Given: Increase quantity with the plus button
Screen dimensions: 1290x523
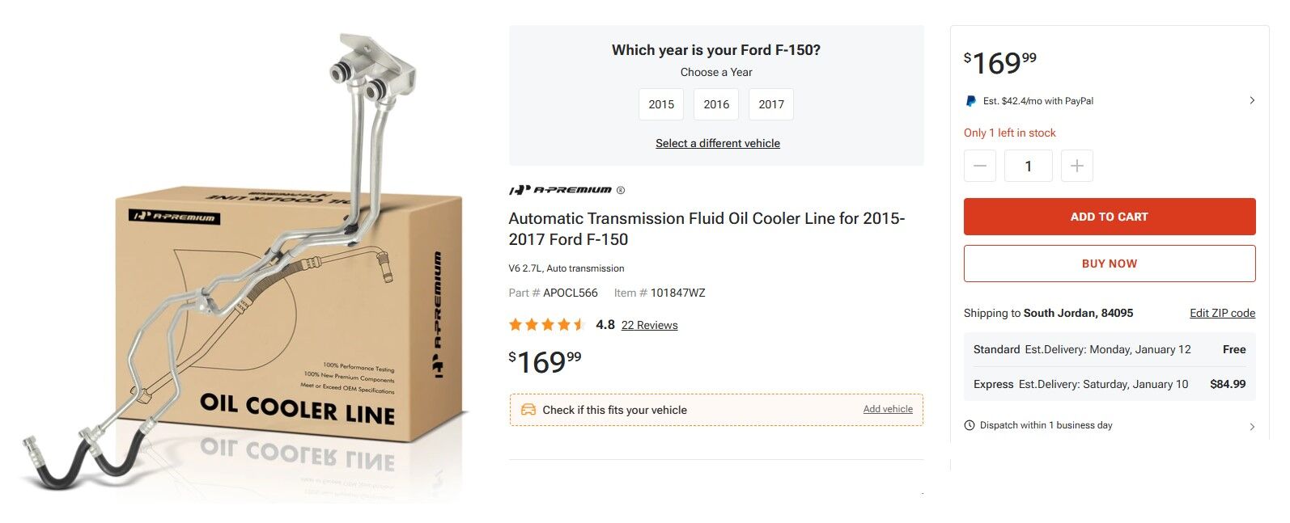Looking at the screenshot, I should pyautogui.click(x=1076, y=166).
